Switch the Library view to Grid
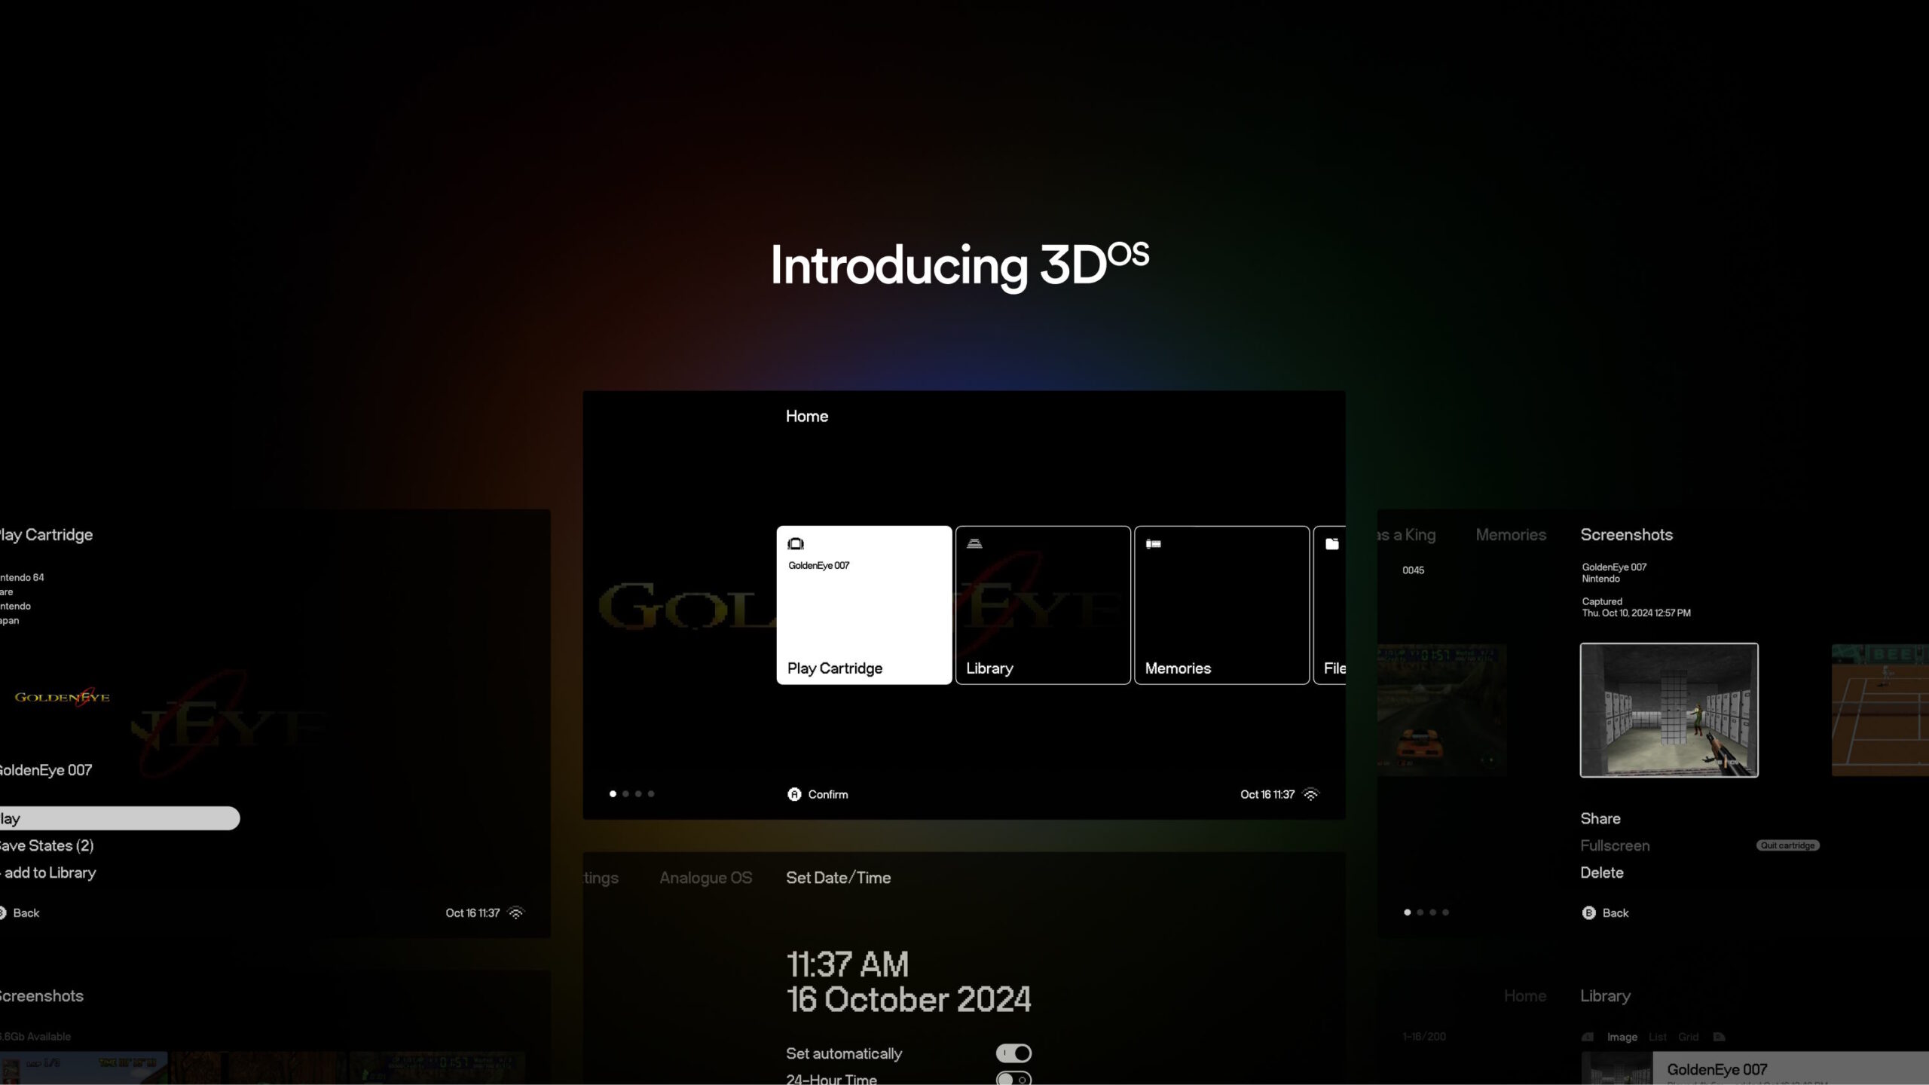The height and width of the screenshot is (1085, 1929). point(1688,1036)
